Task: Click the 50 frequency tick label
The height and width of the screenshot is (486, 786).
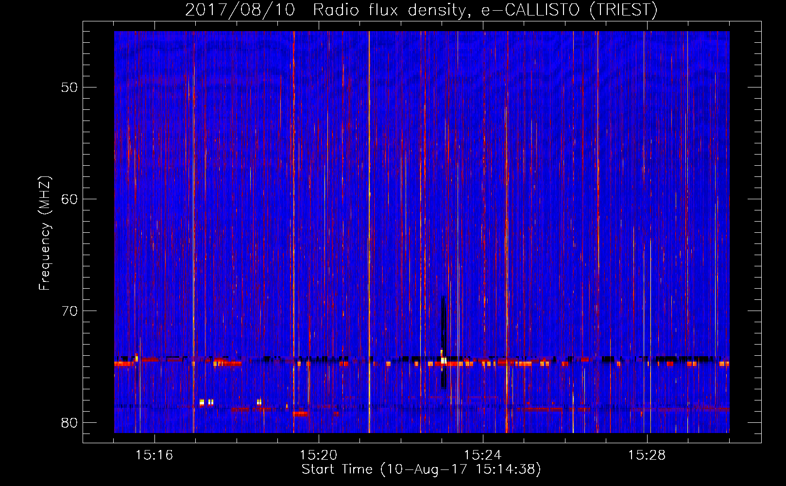Action: pyautogui.click(x=69, y=87)
